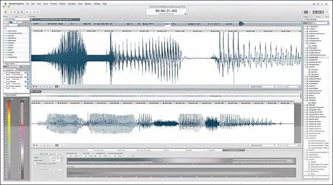Expand the Documents folder in Media Browser
The height and width of the screenshot is (185, 333).
pyautogui.click(x=5, y=38)
